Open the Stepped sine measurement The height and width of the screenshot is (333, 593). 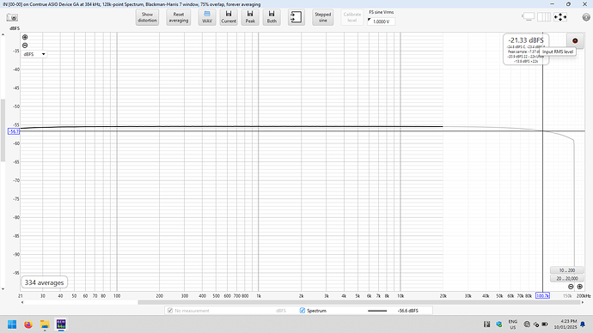coord(322,17)
